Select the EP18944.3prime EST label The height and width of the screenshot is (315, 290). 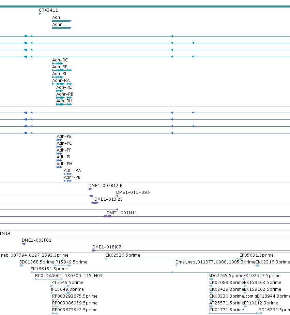point(273,296)
